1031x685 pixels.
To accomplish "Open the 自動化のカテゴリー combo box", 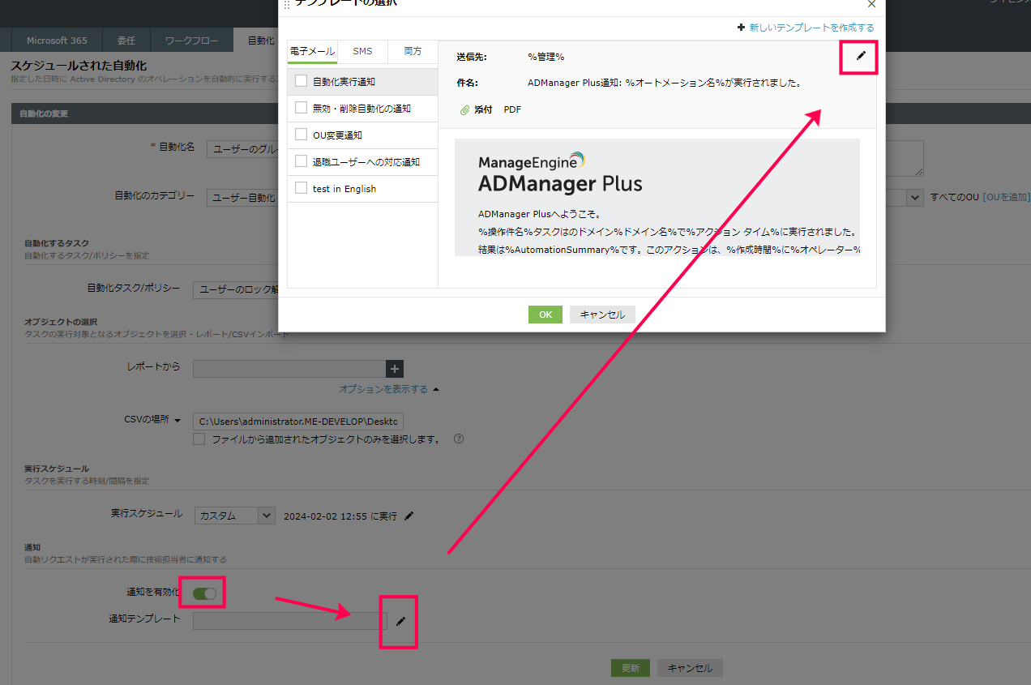I will (x=242, y=197).
